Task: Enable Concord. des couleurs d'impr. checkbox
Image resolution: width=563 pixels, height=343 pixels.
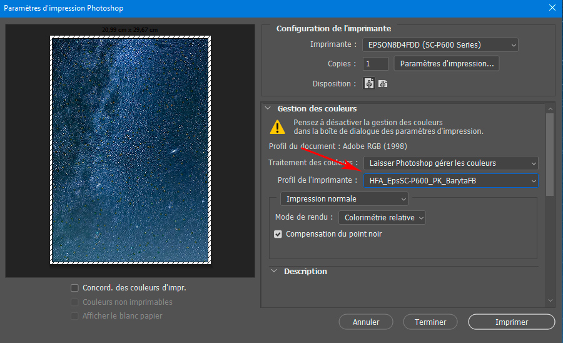Action: (75, 288)
